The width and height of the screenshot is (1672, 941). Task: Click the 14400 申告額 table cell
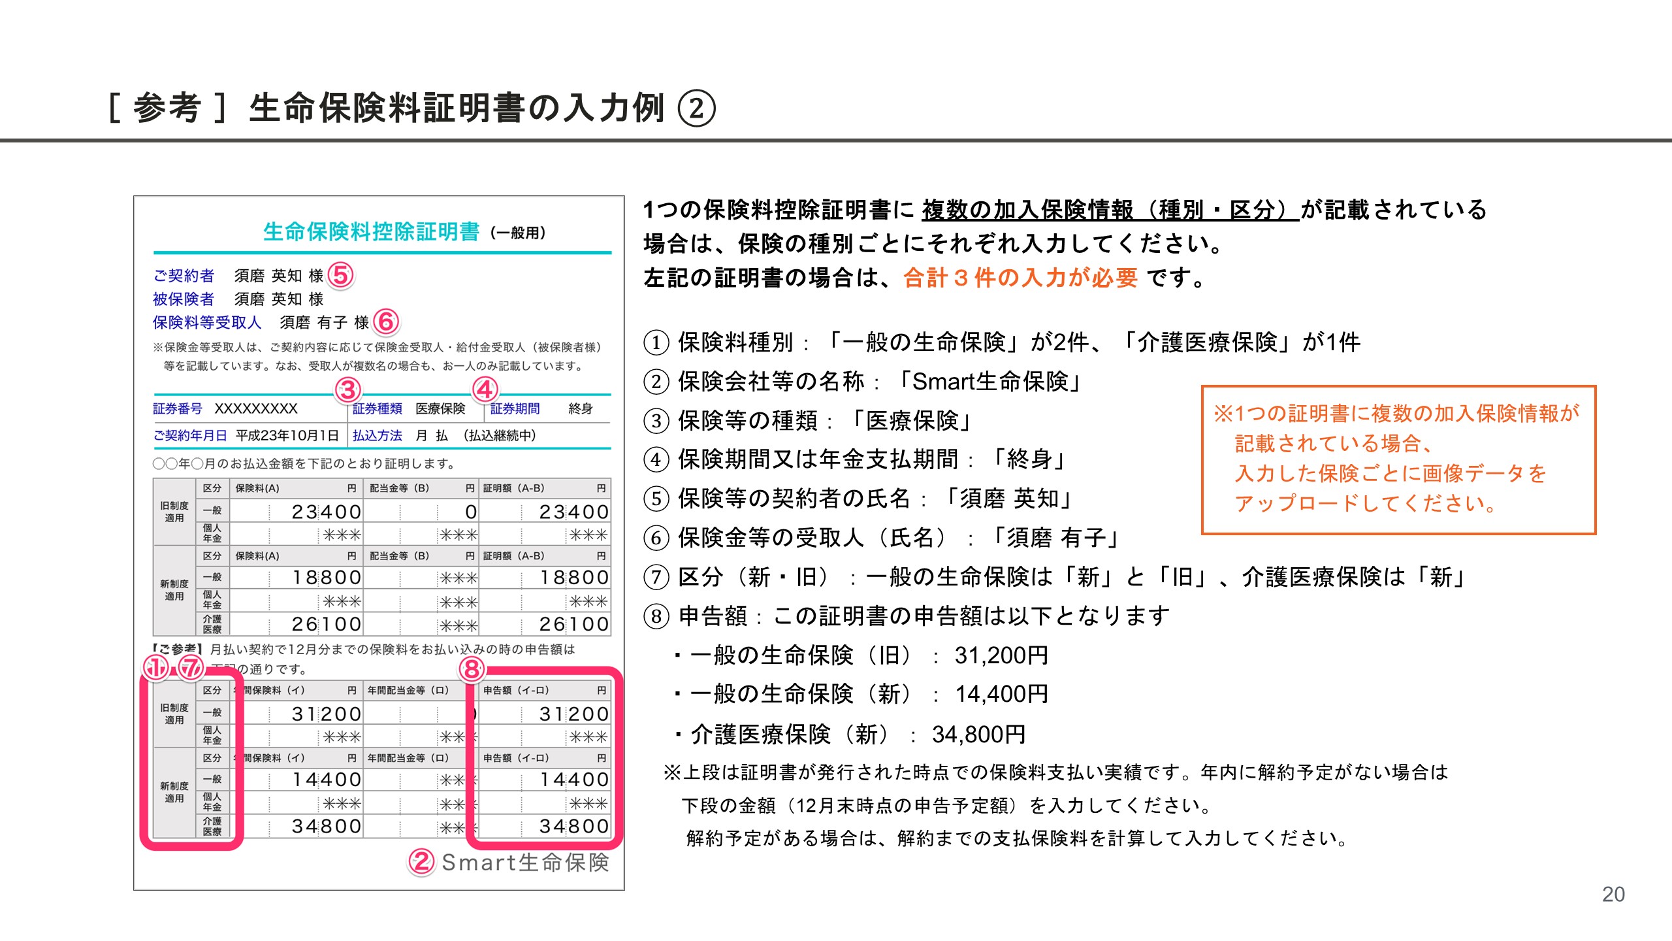click(x=572, y=780)
